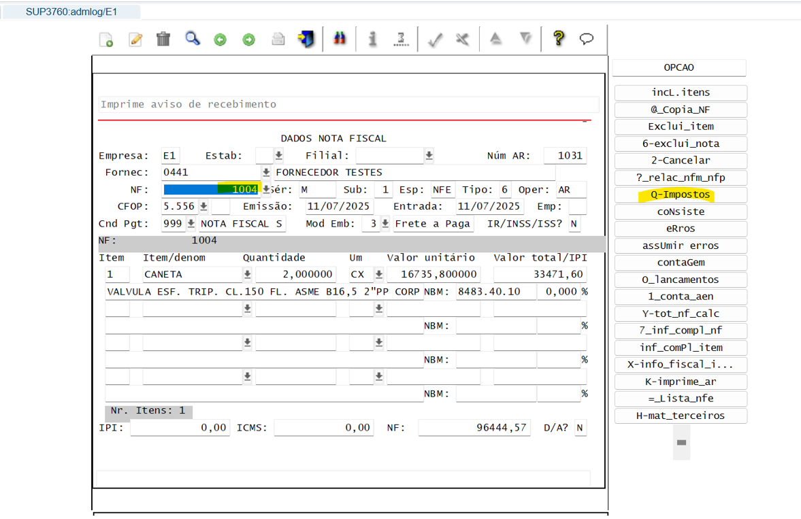
Task: Open the search magnifier icon
Action: 193,39
